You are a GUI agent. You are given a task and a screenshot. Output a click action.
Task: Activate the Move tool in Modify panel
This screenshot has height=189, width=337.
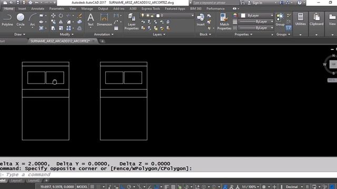coord(53,16)
